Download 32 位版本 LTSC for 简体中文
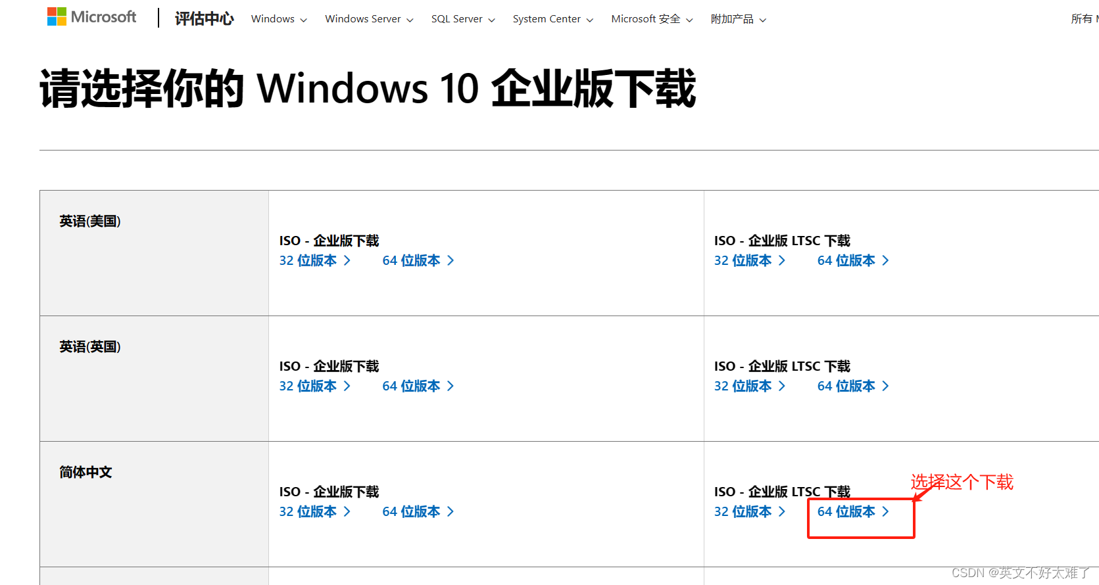 pyautogui.click(x=750, y=511)
